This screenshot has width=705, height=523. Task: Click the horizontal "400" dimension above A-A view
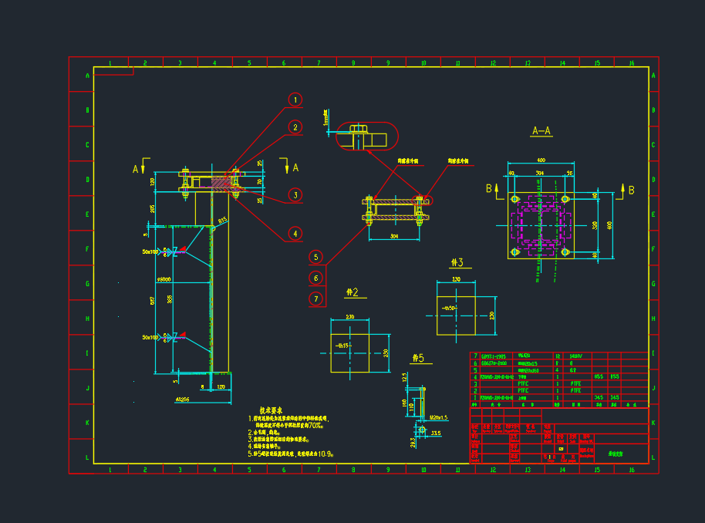541,160
